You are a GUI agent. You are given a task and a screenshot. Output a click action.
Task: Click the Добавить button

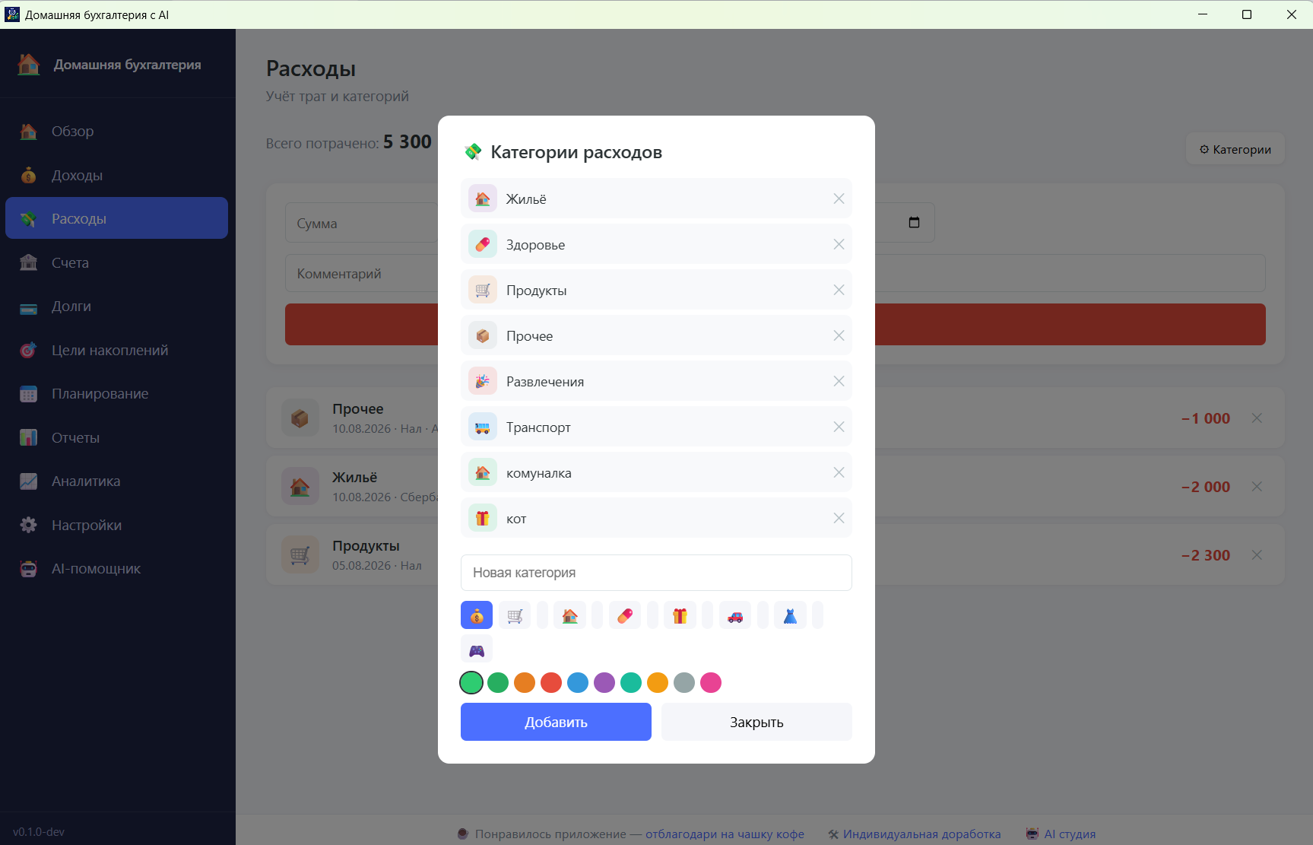[556, 722]
